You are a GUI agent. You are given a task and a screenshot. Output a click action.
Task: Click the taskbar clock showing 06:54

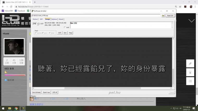coord(187,108)
